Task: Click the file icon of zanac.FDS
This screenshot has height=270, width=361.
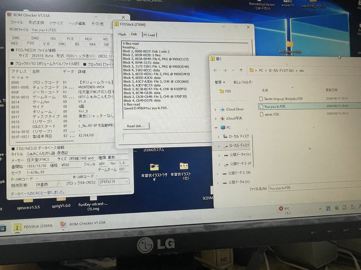Action: 261,114
